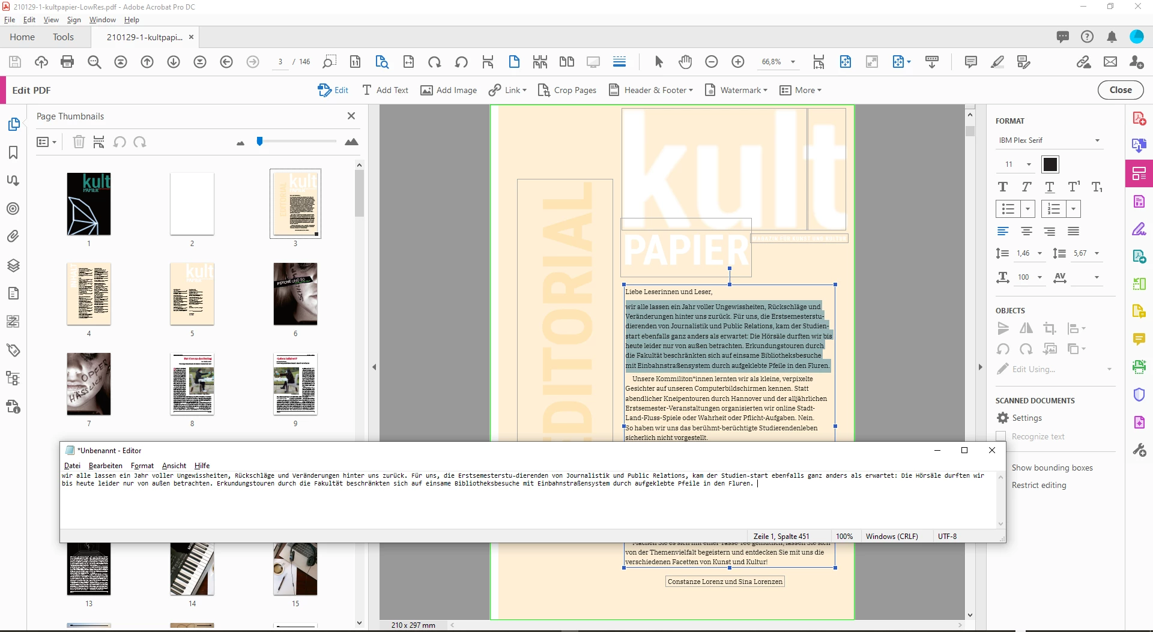Click the Zoom out minus icon
Image resolution: width=1153 pixels, height=632 pixels.
click(x=712, y=62)
